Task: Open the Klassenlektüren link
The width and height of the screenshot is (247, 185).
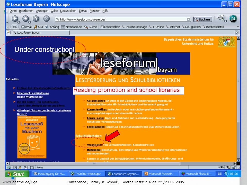Action: coord(97,109)
